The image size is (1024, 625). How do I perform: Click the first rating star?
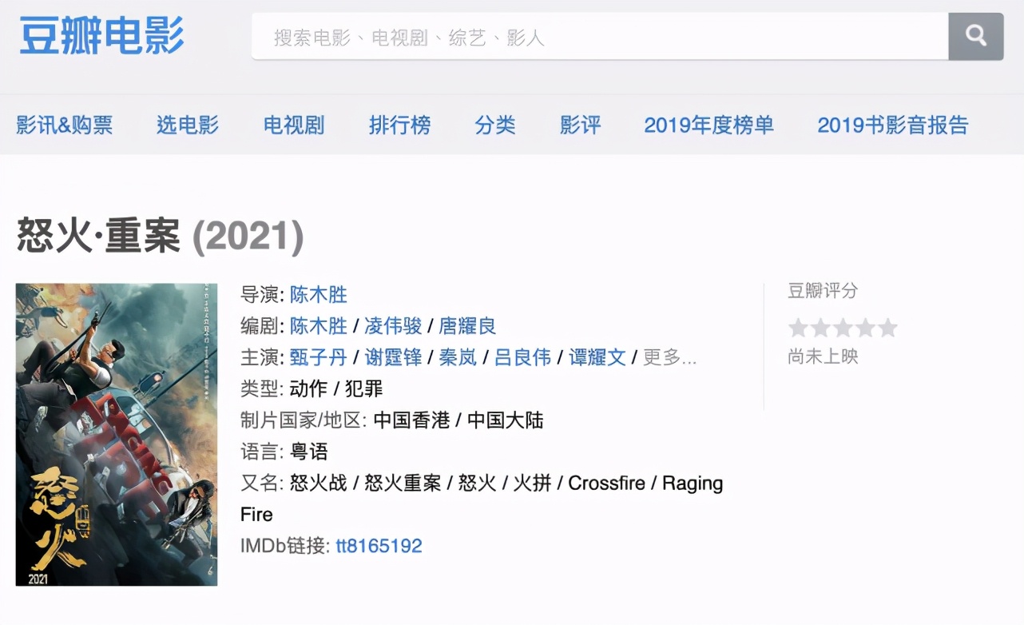[x=798, y=327]
